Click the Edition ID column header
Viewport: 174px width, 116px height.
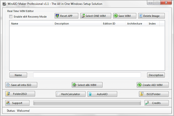coord(113,24)
